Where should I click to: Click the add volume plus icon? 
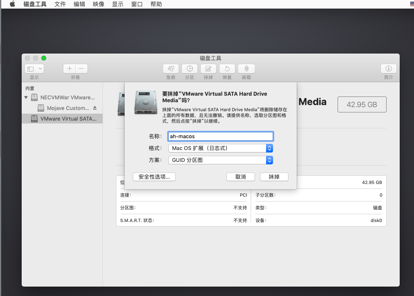[69, 69]
